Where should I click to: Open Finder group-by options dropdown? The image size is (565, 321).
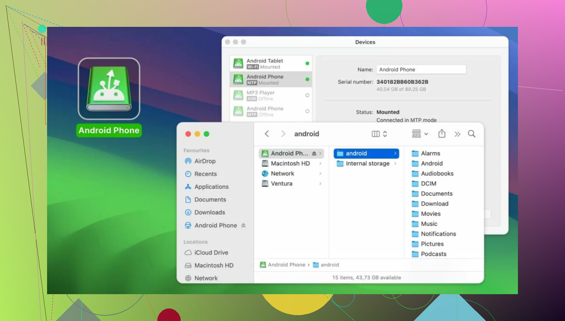pyautogui.click(x=420, y=134)
